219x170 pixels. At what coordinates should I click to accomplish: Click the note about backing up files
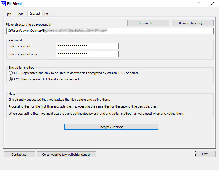pos(59,100)
